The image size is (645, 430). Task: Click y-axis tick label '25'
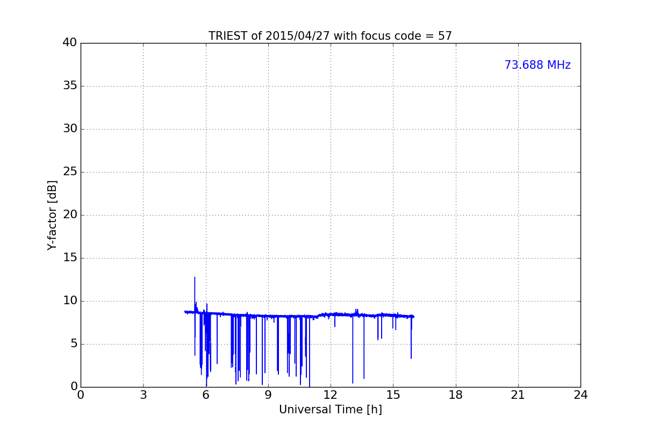pyautogui.click(x=70, y=172)
